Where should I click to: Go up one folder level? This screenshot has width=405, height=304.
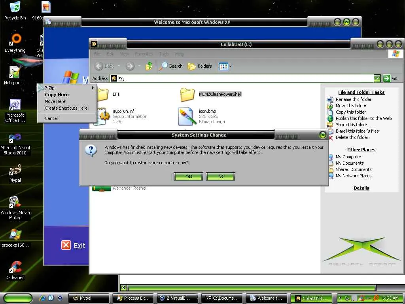(149, 66)
